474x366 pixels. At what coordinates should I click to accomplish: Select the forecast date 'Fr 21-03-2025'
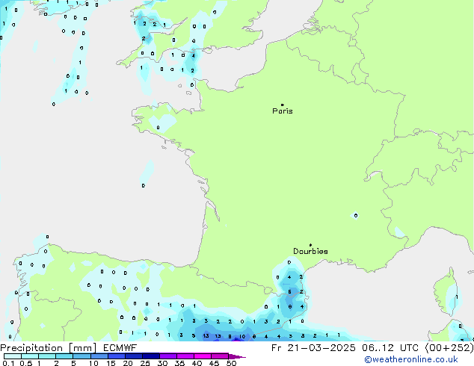pyautogui.click(x=313, y=348)
